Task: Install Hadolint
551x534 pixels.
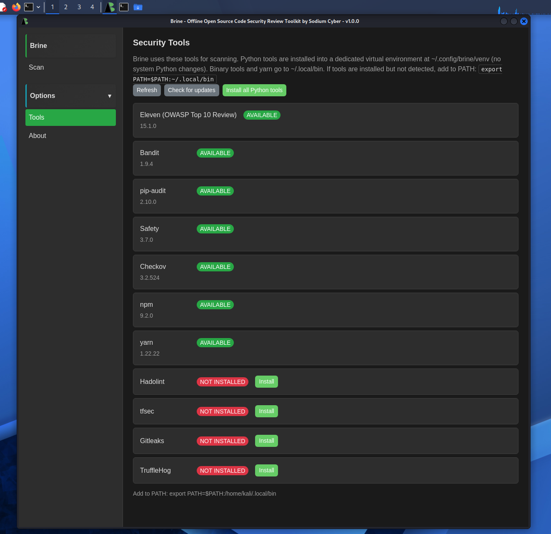Action: [x=266, y=382]
